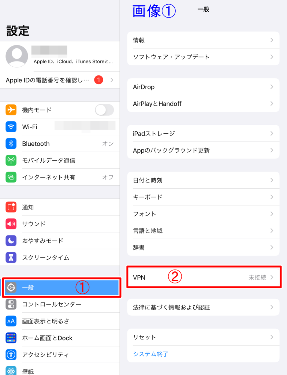Open the red Notifications icon
Viewport: 287px width, 375px height.
[11, 207]
